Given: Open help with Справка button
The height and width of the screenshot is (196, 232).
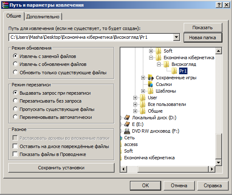Looking at the screenshot, I should [213, 186].
